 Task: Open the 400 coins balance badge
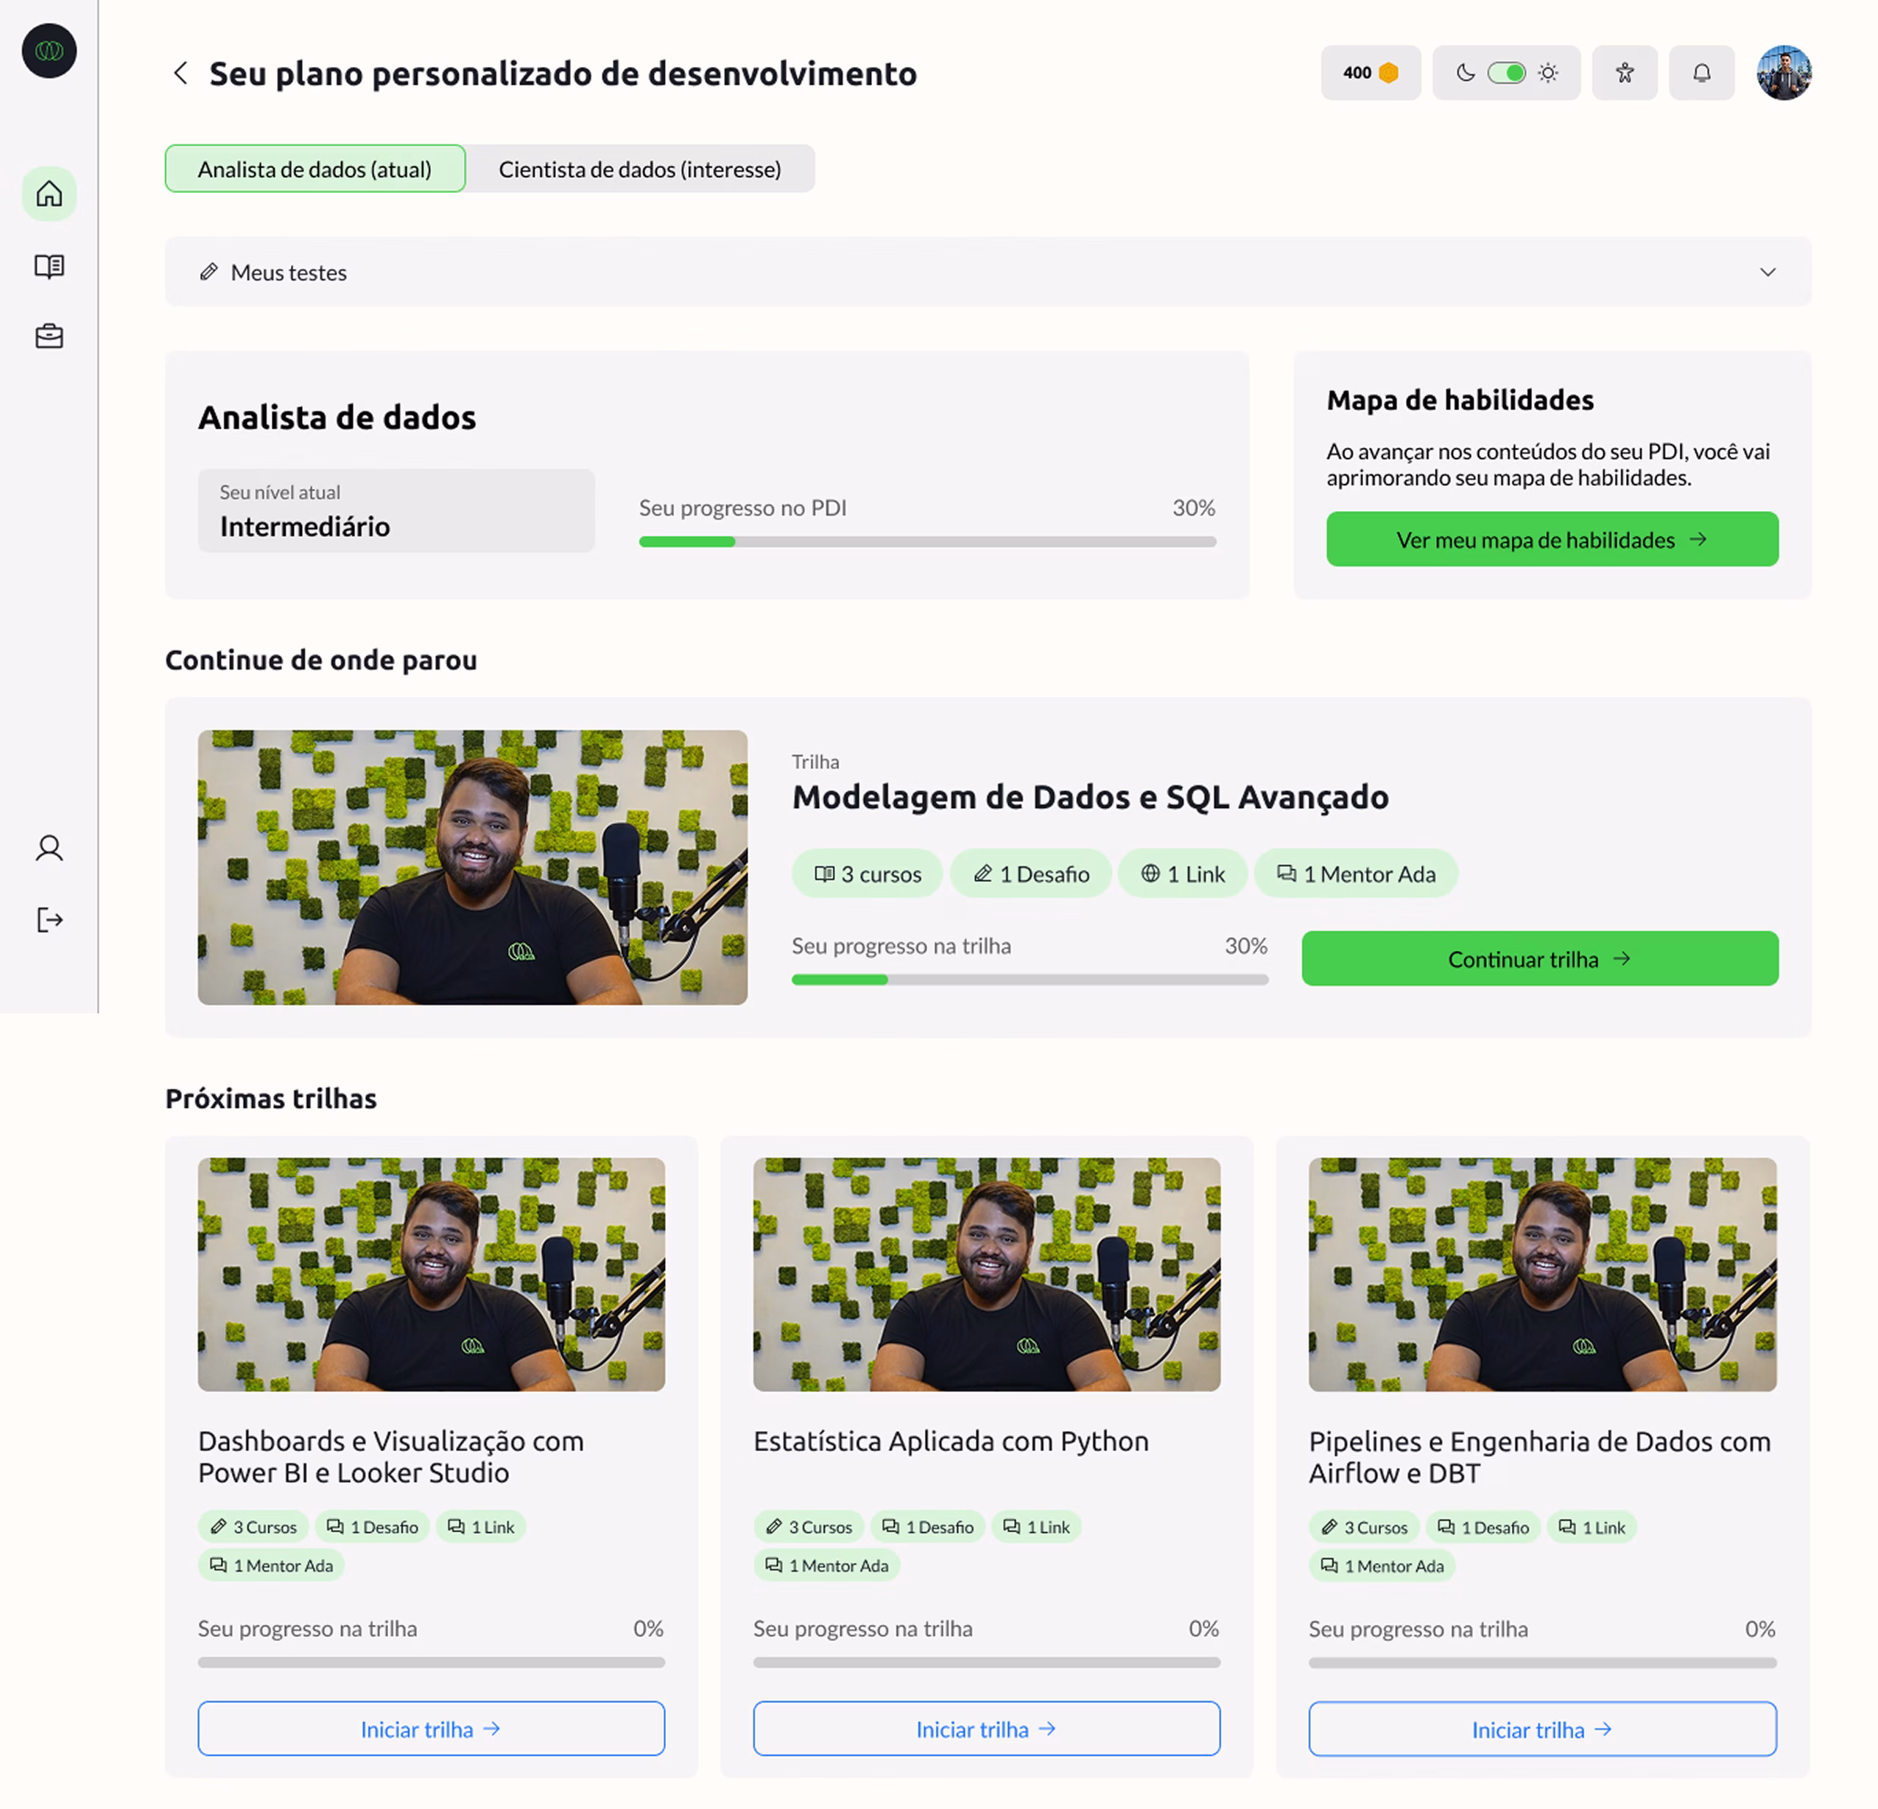point(1370,73)
